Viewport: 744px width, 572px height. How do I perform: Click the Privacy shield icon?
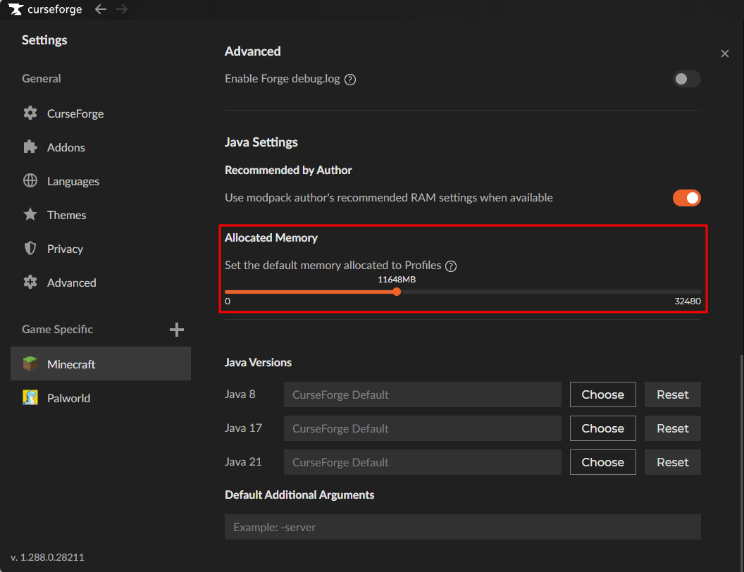[30, 249]
